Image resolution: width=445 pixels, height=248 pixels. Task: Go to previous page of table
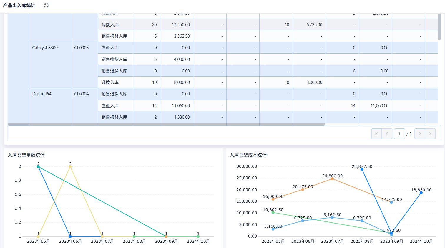coord(387,134)
